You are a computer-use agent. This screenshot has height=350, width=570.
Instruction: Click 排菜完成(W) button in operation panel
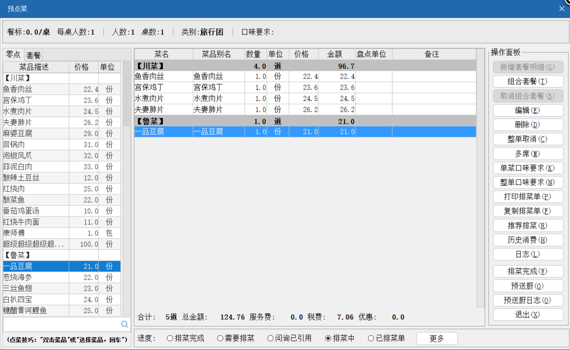528,271
